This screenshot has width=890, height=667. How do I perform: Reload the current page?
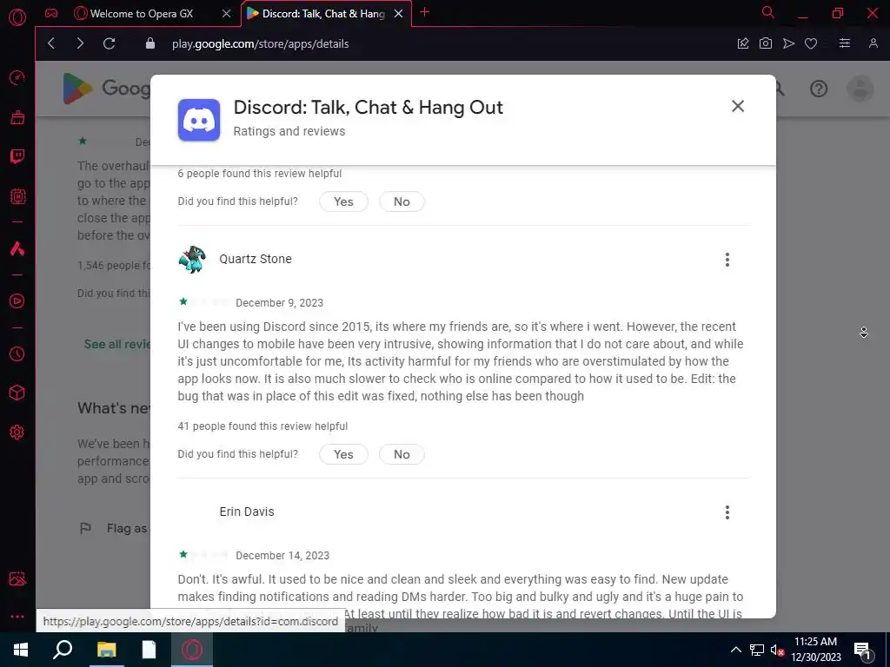point(109,43)
